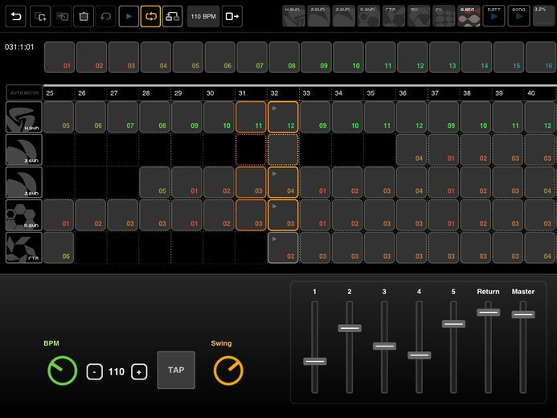The image size is (557, 418).
Task: Click the 031:1:01 position display
Action: point(19,47)
